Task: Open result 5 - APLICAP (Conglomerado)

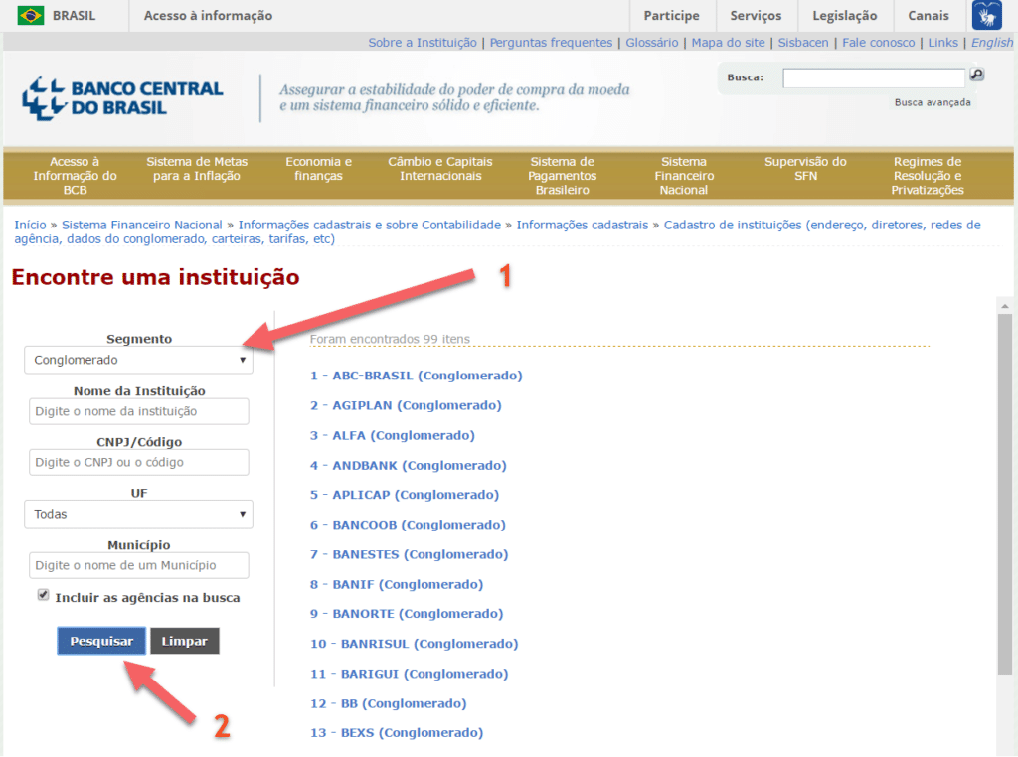Action: pyautogui.click(x=405, y=495)
